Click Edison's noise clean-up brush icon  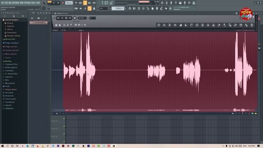(x=219, y=25)
